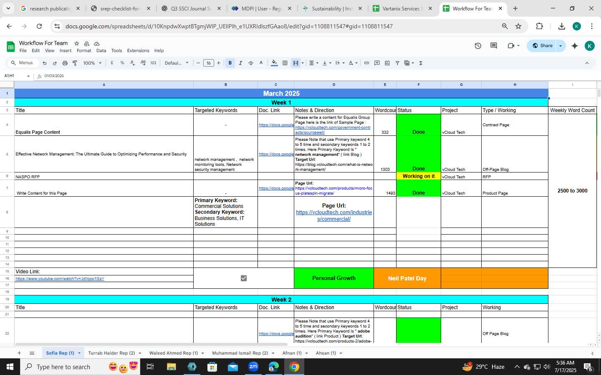Open the File menu
This screenshot has width=601, height=375.
tap(23, 51)
